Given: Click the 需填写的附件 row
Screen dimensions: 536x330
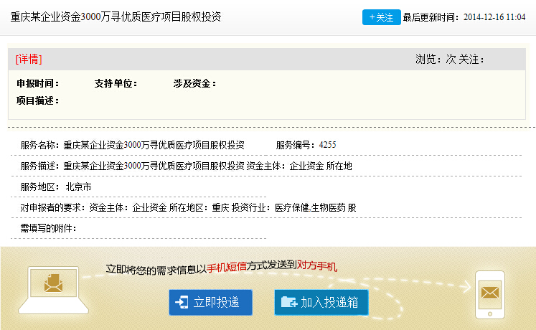Looking at the screenshot, I should [49, 228].
